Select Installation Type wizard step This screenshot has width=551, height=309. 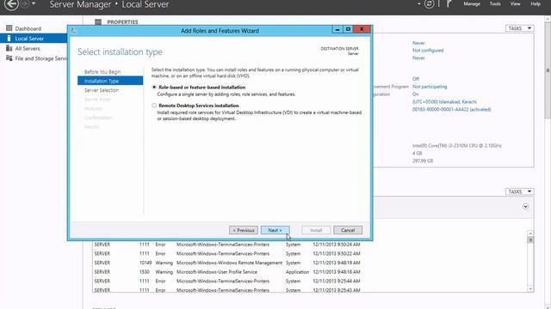tap(110, 81)
